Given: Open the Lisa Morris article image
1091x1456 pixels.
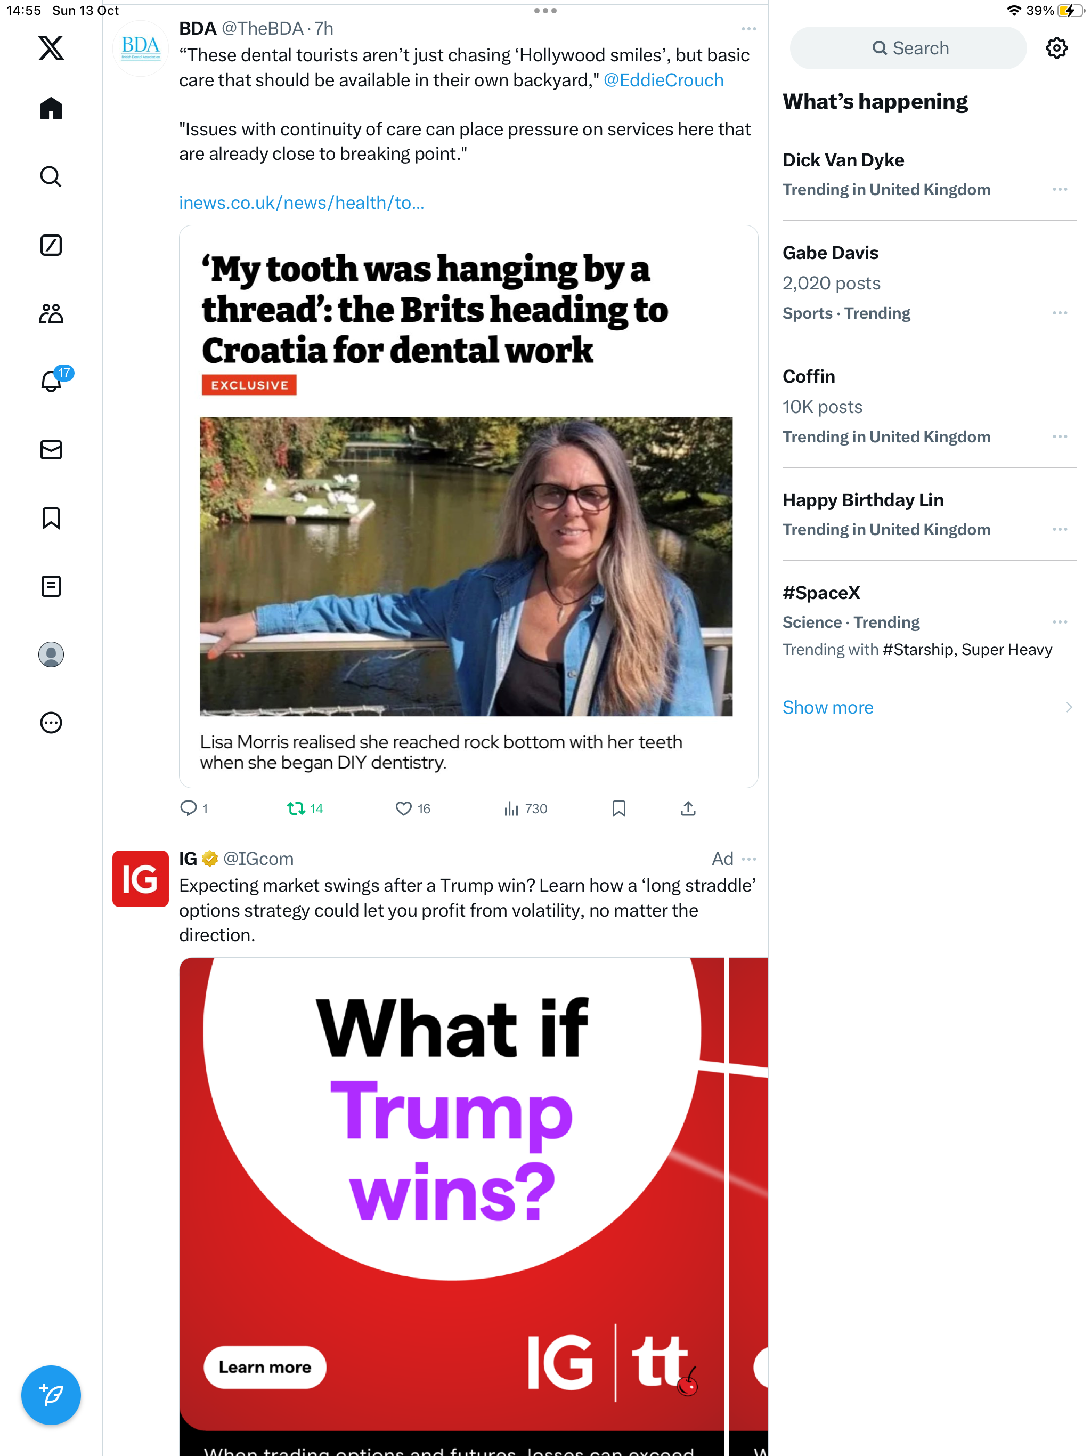Looking at the screenshot, I should (x=466, y=566).
